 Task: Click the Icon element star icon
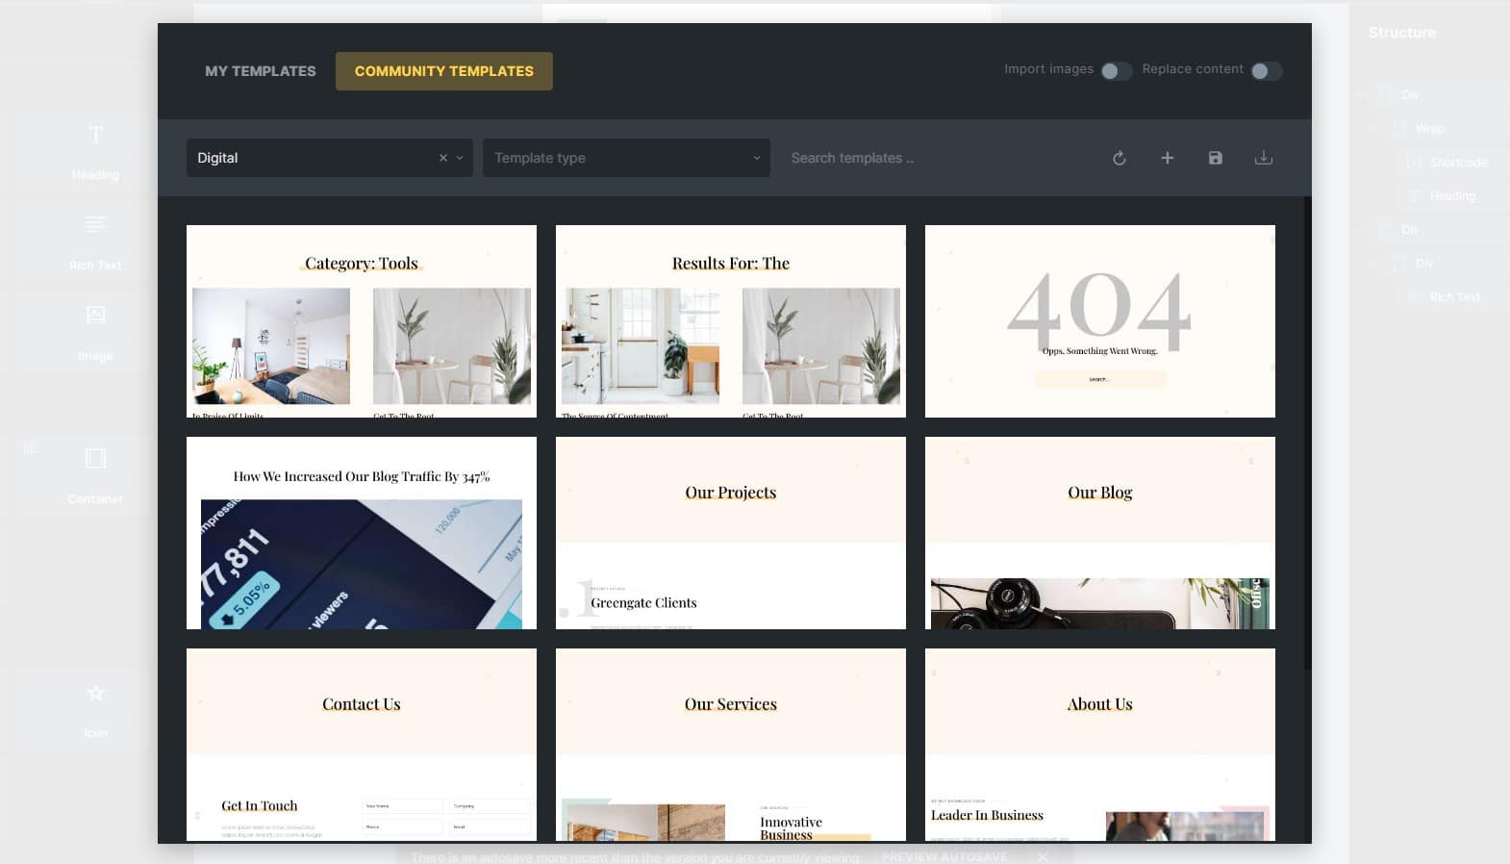95,693
